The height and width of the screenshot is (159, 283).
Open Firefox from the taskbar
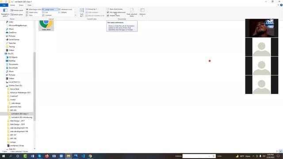[47, 156]
